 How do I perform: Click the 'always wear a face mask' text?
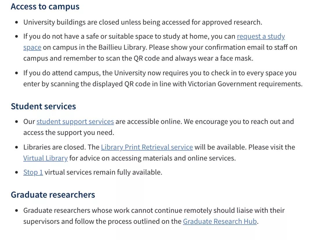(x=214, y=58)
